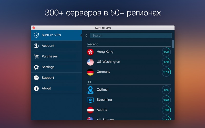Click the Support speech bubble icon
The width and height of the screenshot is (205, 128).
coord(36,78)
